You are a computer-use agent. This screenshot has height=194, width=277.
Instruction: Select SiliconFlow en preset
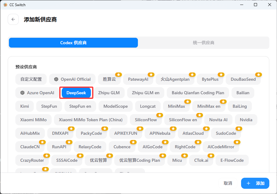(183, 120)
